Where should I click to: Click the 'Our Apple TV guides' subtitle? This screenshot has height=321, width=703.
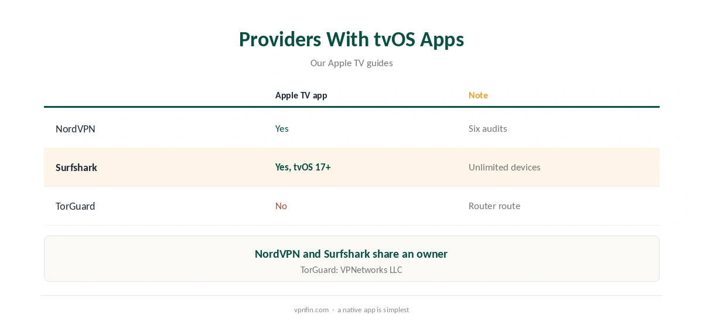(351, 63)
